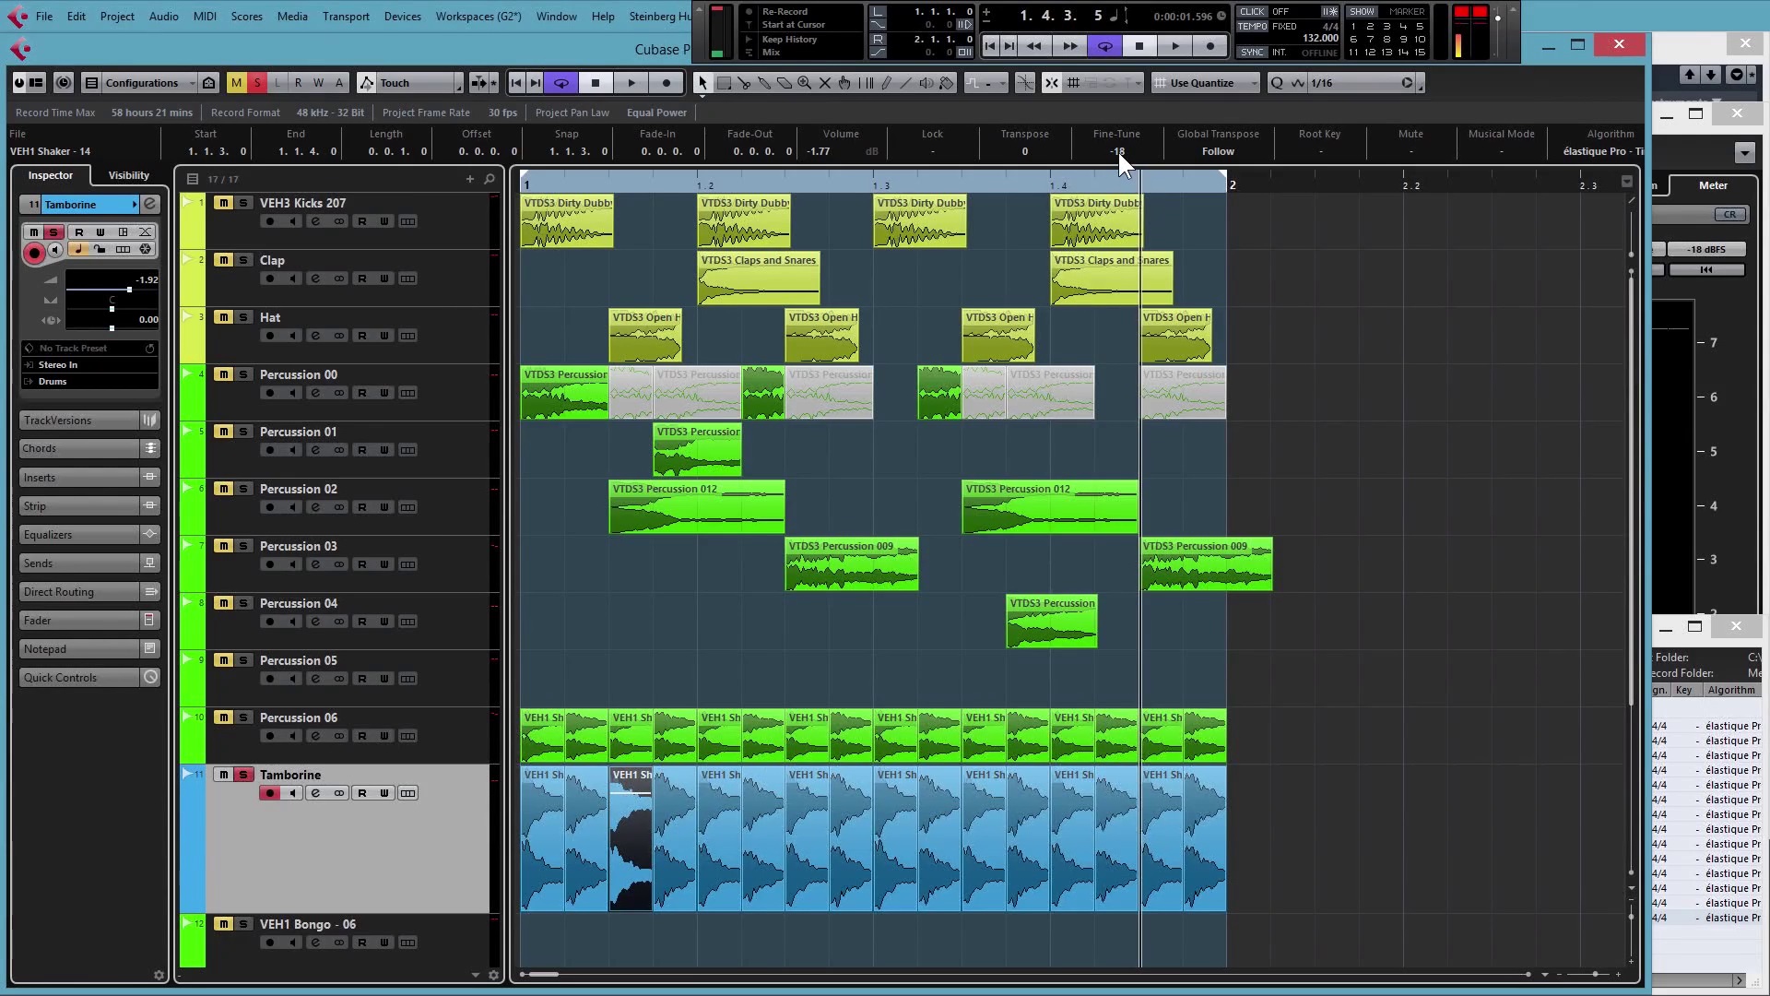Toggle global Mute M state button

coord(236,83)
